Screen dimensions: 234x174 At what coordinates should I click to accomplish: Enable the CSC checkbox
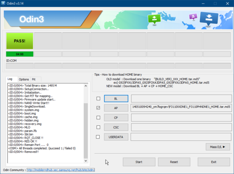[98, 127]
